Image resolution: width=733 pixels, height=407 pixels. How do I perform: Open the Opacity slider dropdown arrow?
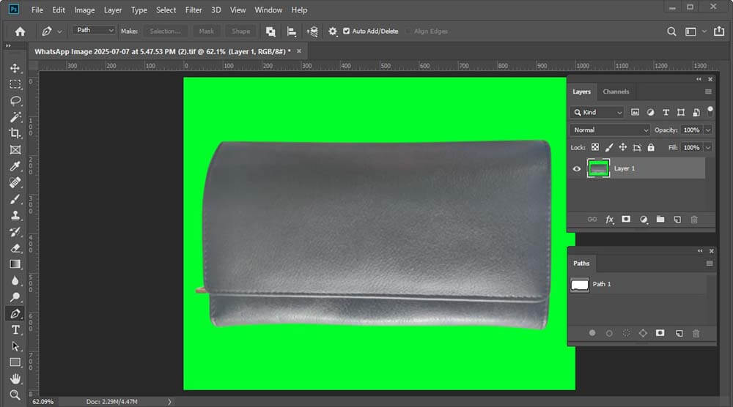tap(708, 130)
